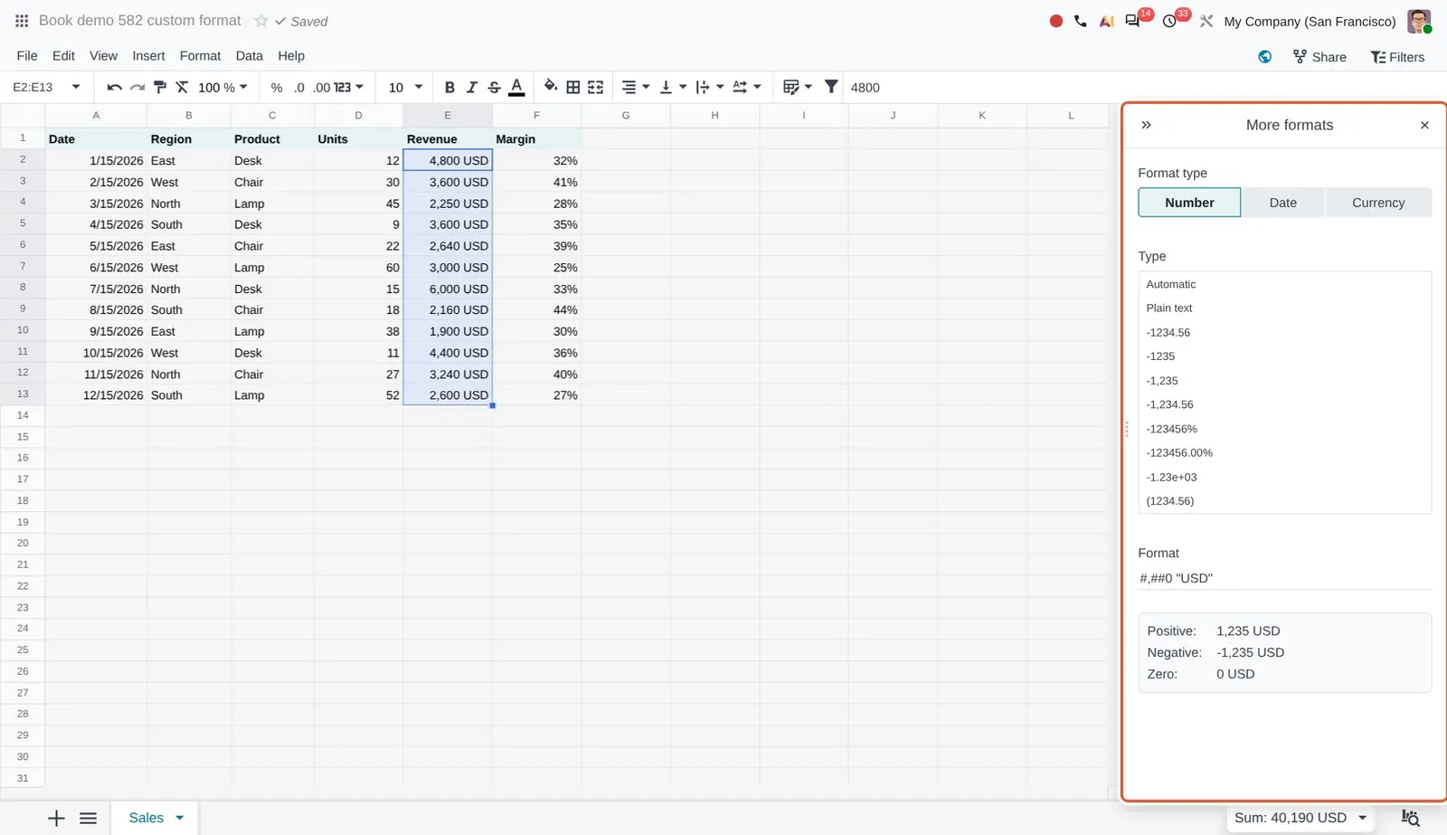Open vertical align dropdown
Screen dimensions: 1447x835
(673, 87)
